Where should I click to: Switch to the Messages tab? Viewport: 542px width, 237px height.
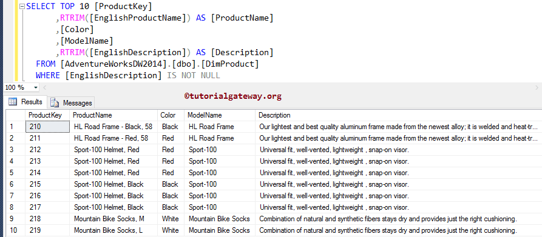point(71,102)
